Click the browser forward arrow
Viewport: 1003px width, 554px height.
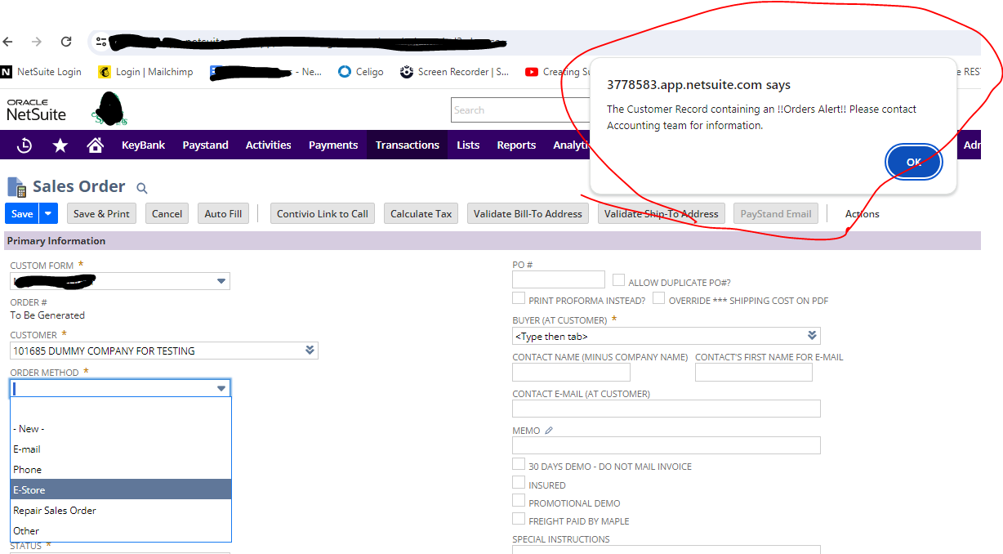(x=37, y=42)
